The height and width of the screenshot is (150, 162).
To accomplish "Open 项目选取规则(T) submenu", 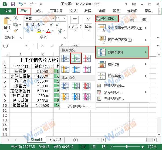I will [122, 40].
